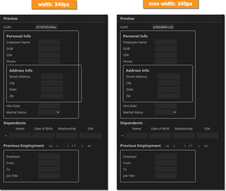The height and width of the screenshot is (191, 226).
Task: Go to next record in left Previous Employment
Action: click(82, 146)
